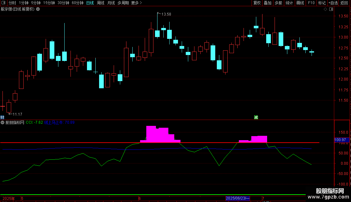
Task: Click the 11.17 low price label
Action: (x=17, y=114)
